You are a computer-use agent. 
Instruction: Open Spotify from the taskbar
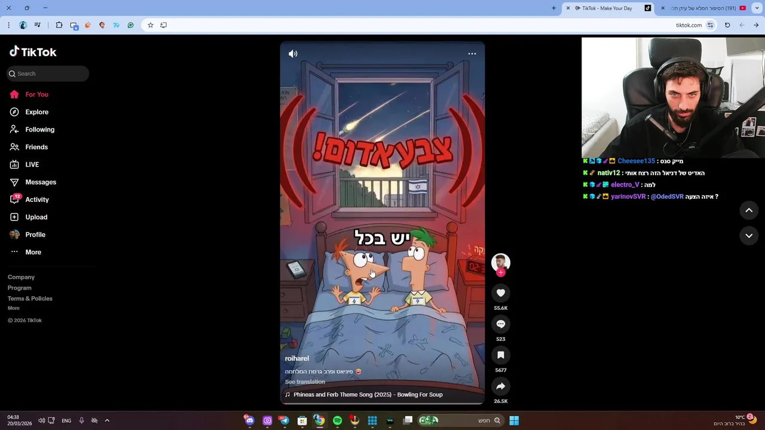click(337, 420)
